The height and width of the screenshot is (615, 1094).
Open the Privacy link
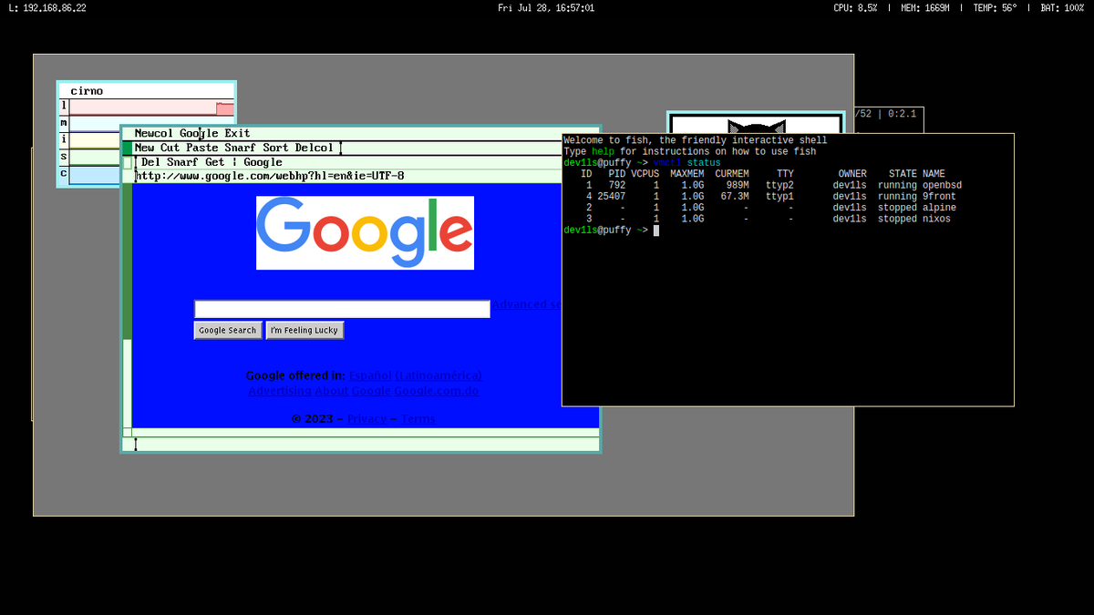[x=367, y=419]
